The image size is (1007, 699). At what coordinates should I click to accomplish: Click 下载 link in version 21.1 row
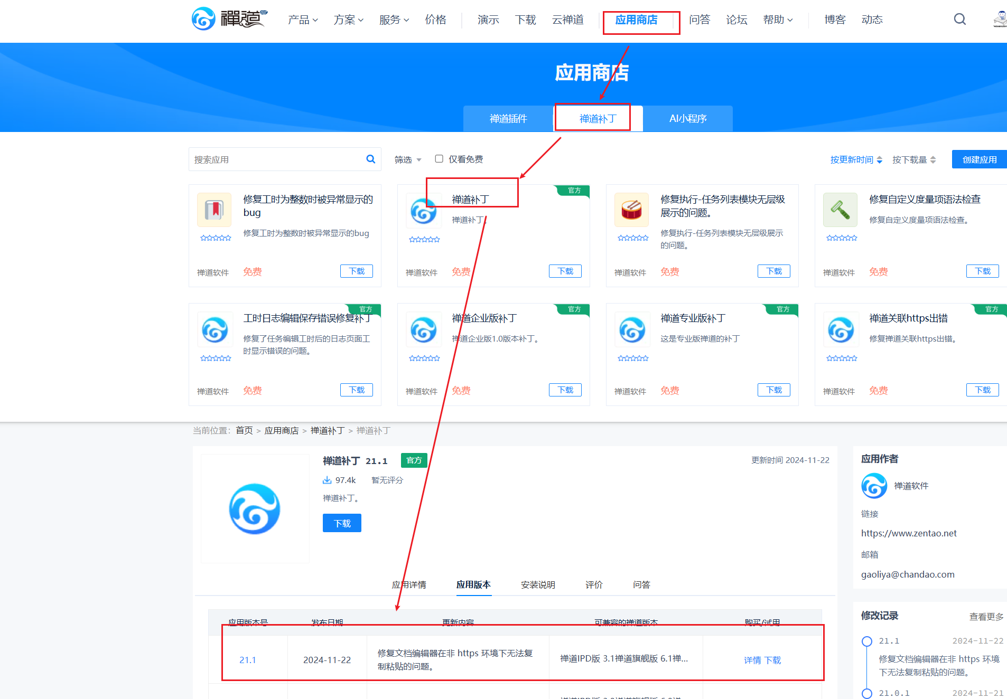coord(772,660)
